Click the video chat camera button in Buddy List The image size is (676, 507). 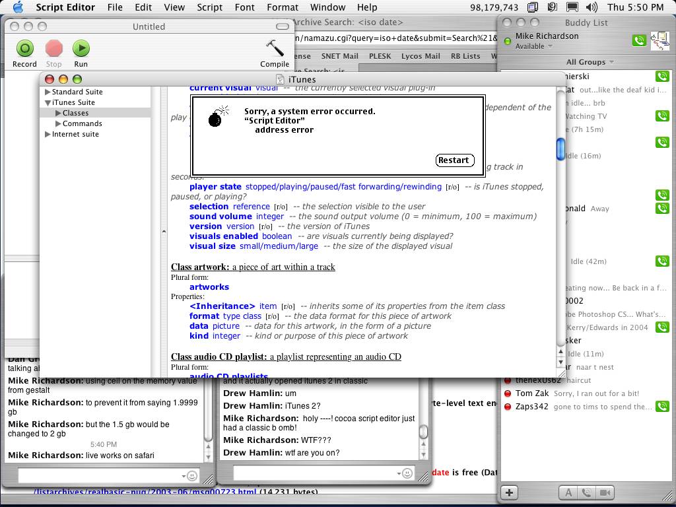(x=605, y=492)
